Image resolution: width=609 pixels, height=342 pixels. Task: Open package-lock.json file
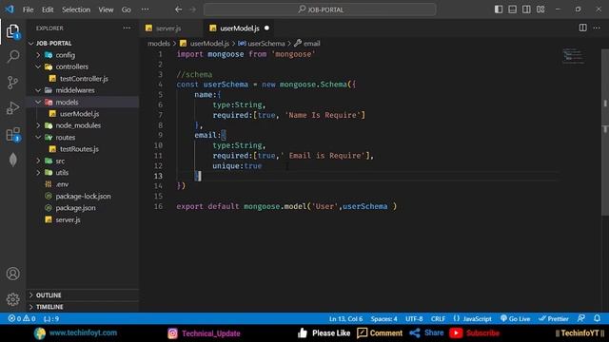click(x=83, y=197)
